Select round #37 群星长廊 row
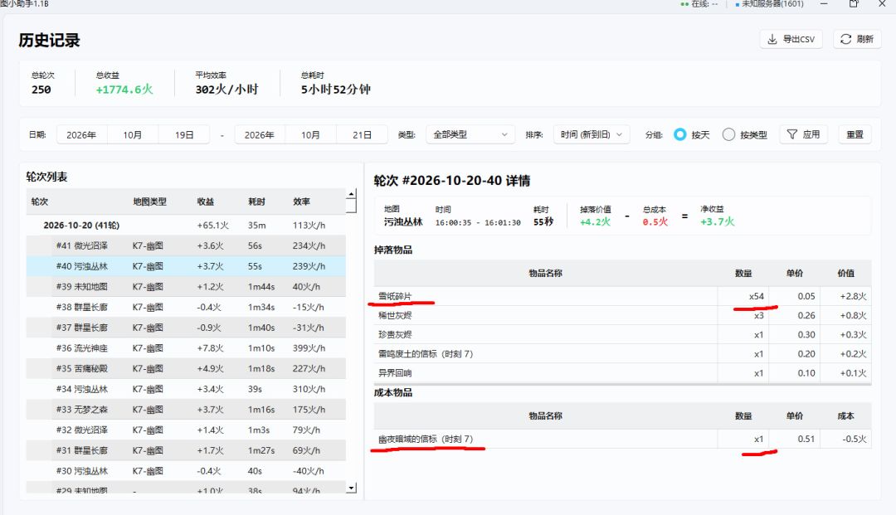This screenshot has height=515, width=896. click(x=186, y=328)
